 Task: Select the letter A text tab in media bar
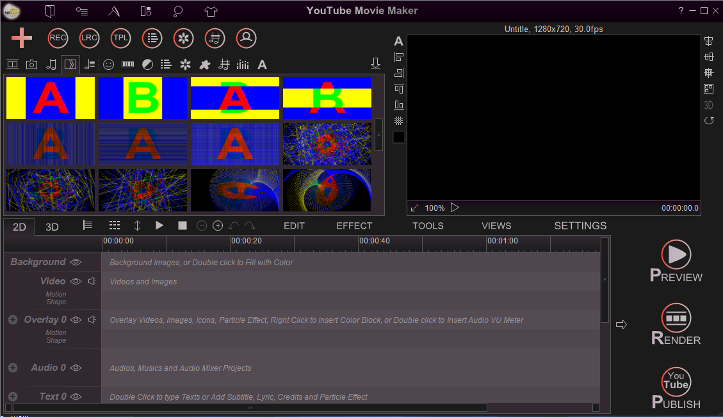[262, 65]
